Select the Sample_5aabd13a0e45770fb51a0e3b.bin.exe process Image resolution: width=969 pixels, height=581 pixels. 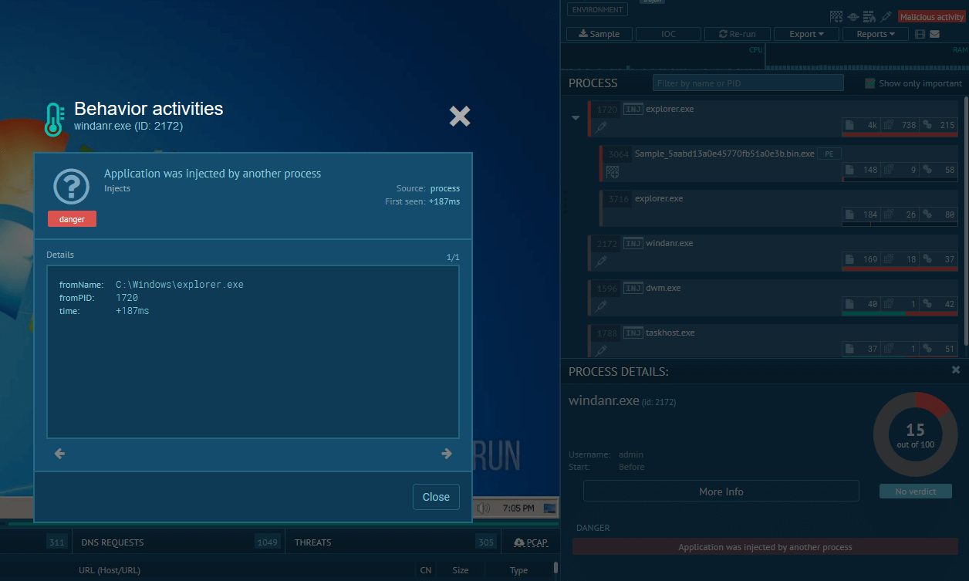point(779,164)
